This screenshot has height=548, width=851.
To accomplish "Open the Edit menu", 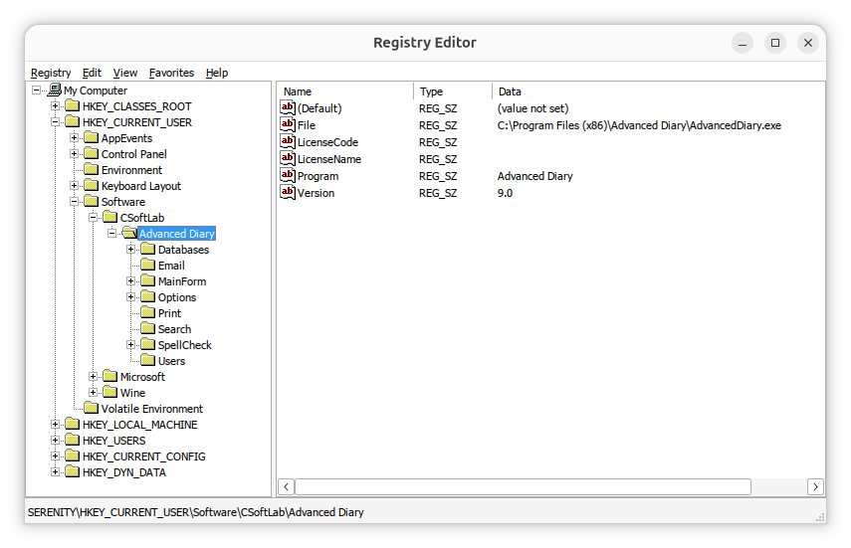I will [x=92, y=73].
